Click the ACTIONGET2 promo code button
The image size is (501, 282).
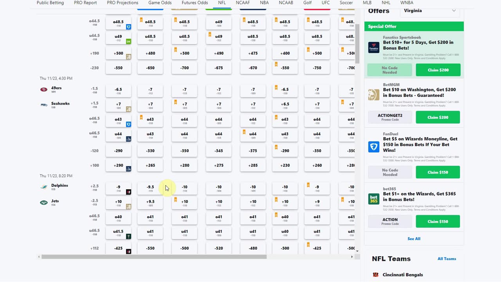click(x=390, y=117)
